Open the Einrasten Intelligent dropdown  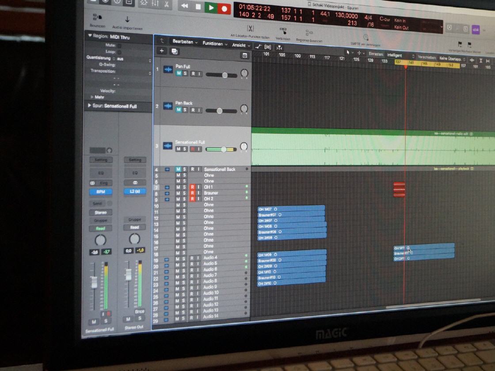tap(400, 55)
